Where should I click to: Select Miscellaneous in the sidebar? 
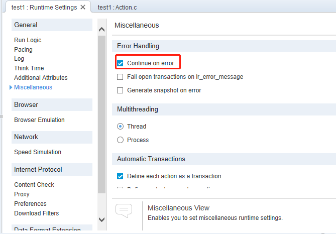33,87
